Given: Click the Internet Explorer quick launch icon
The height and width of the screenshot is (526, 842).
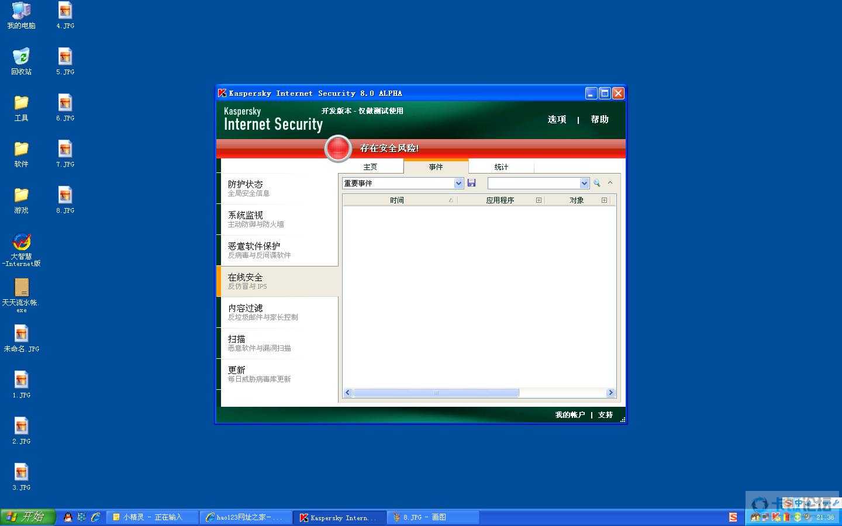Looking at the screenshot, I should pyautogui.click(x=95, y=517).
